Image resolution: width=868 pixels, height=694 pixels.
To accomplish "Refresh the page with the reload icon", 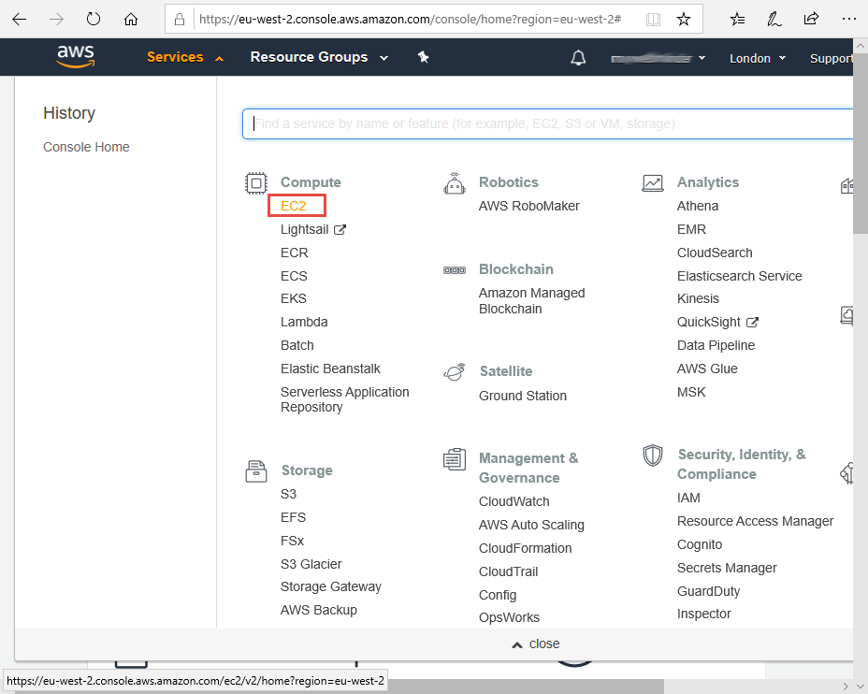I will (x=94, y=20).
